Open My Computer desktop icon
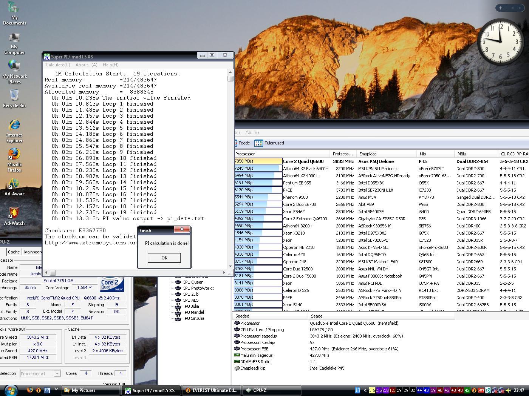 (x=14, y=43)
